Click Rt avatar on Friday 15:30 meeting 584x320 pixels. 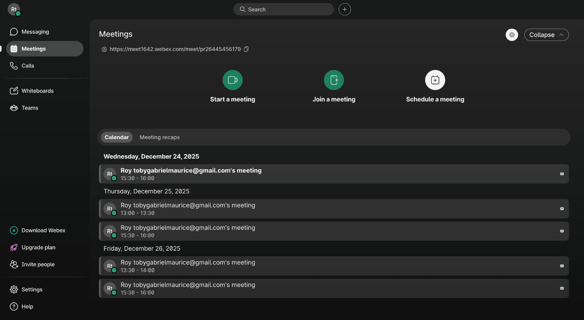(x=110, y=288)
